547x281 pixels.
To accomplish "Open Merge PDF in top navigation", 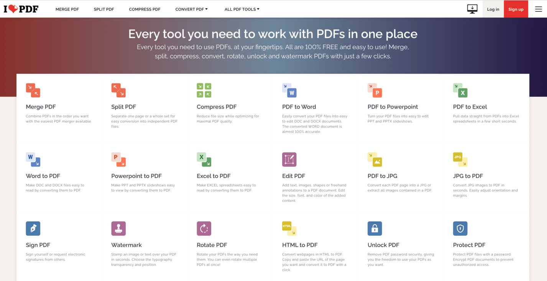I will (x=67, y=9).
